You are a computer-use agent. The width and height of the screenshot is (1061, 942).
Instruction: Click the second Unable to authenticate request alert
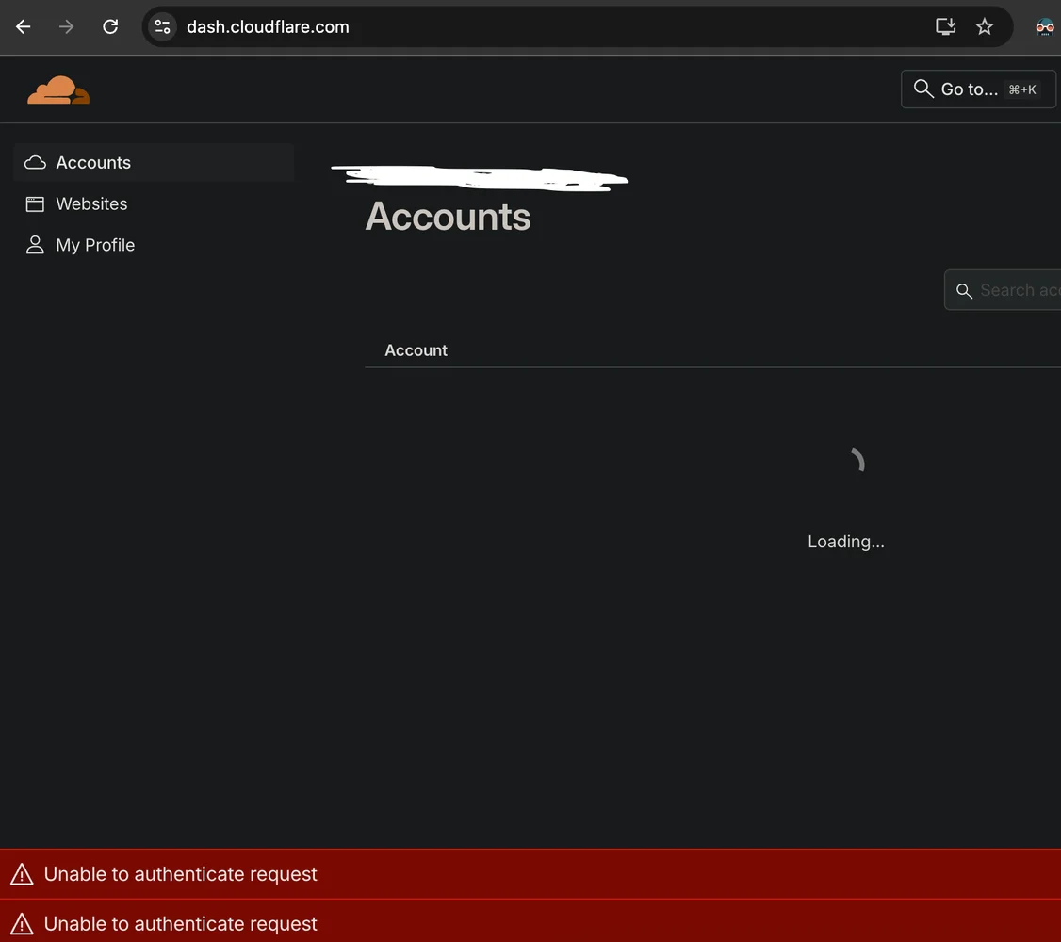(530, 921)
